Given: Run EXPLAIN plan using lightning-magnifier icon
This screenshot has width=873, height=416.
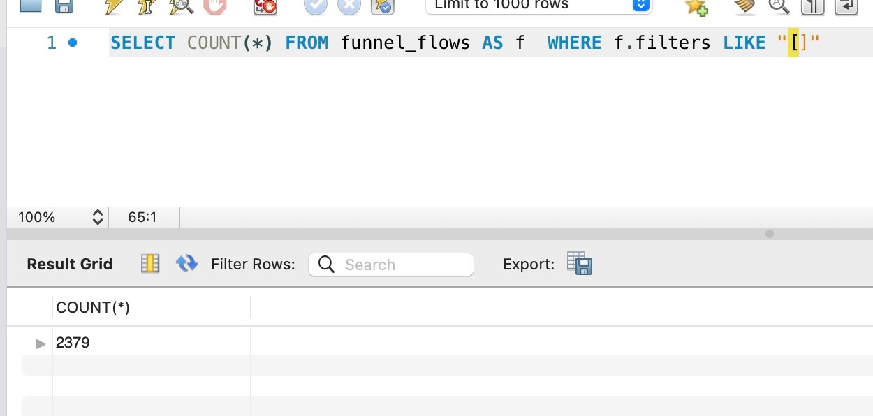Looking at the screenshot, I should pyautogui.click(x=182, y=7).
